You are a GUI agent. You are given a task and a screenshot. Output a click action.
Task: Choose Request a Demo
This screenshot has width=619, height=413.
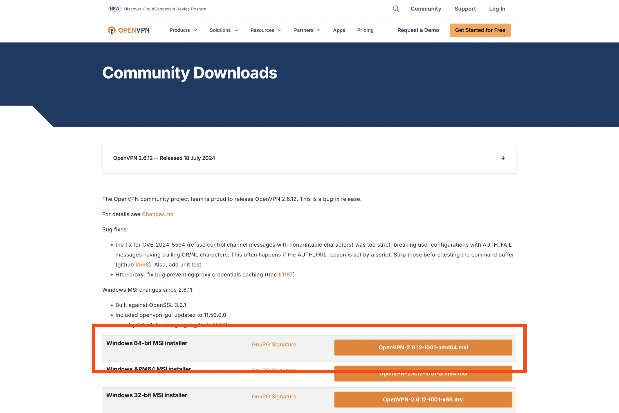pos(418,30)
